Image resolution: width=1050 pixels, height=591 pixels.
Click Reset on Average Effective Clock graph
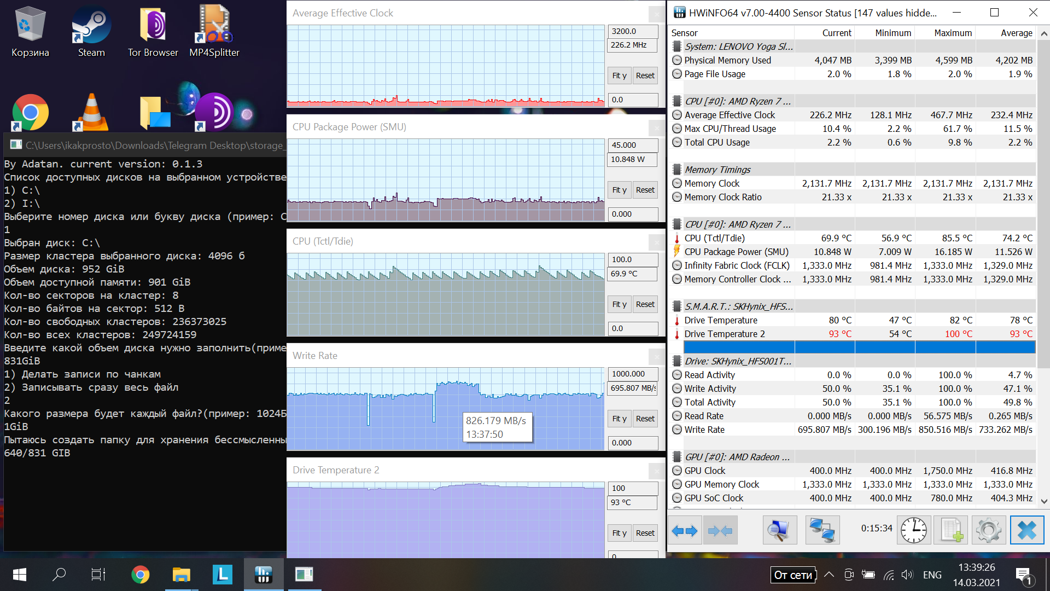coord(645,76)
